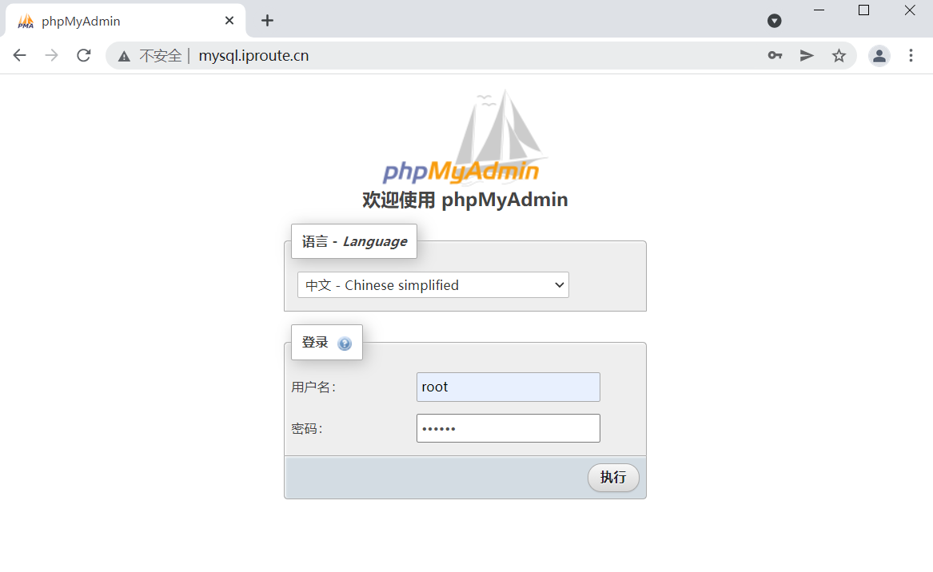
Task: Open the Chrome profile avatar menu
Action: click(879, 56)
